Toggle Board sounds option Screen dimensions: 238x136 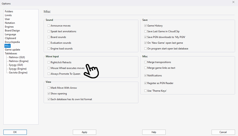(x=49, y=37)
